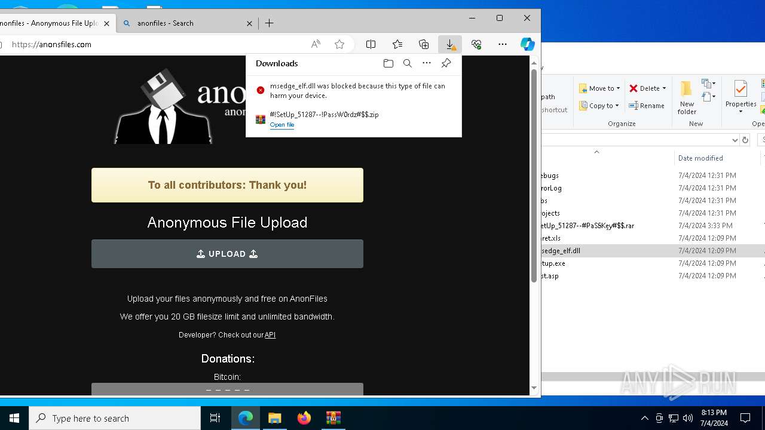The width and height of the screenshot is (765, 430).
Task: Add page to favorites star icon
Action: [339, 44]
